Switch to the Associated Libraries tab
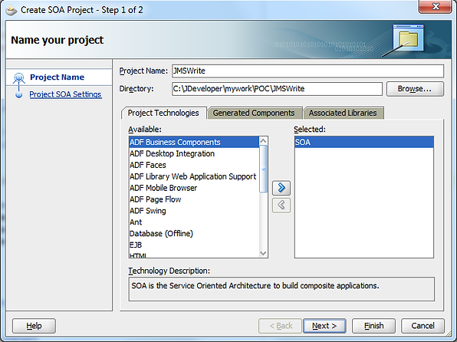The image size is (457, 342). [x=343, y=113]
